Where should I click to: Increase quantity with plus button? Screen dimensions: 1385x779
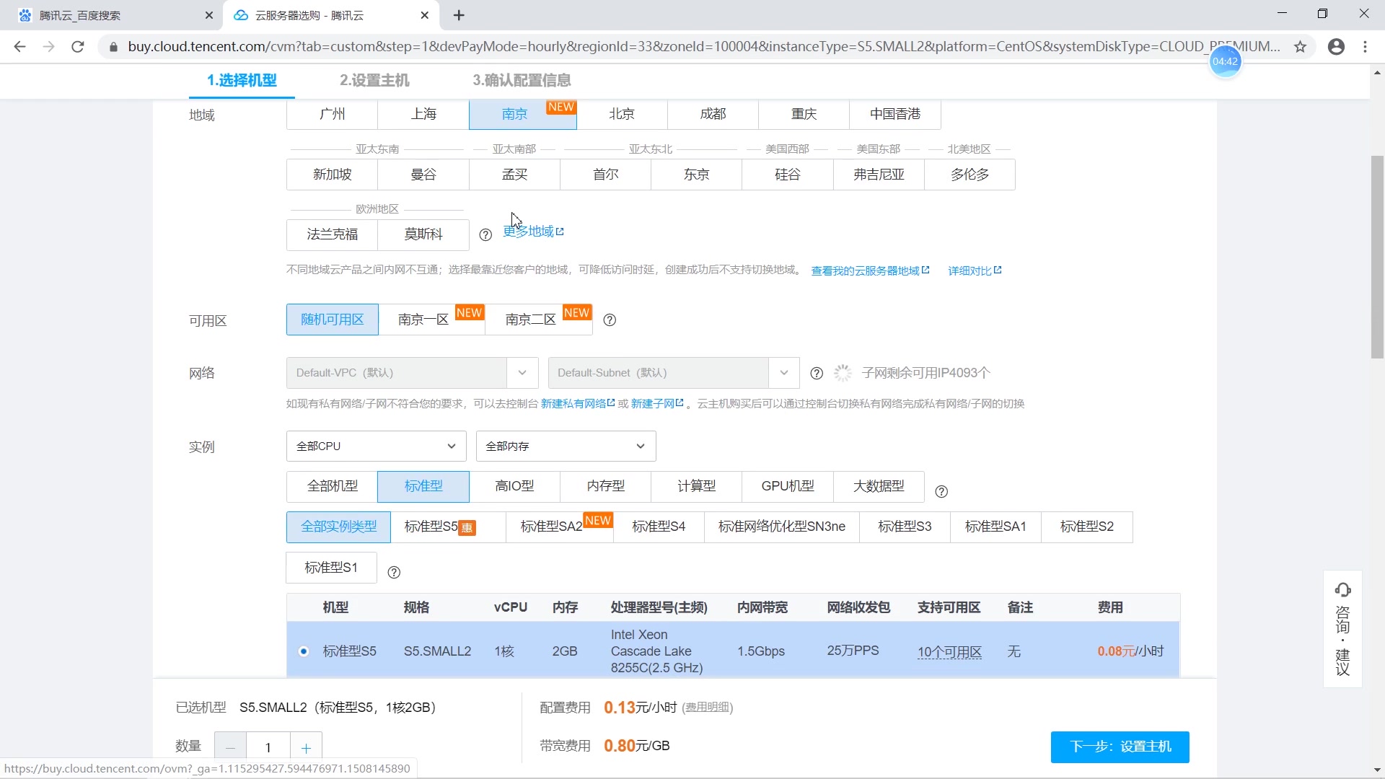(306, 748)
